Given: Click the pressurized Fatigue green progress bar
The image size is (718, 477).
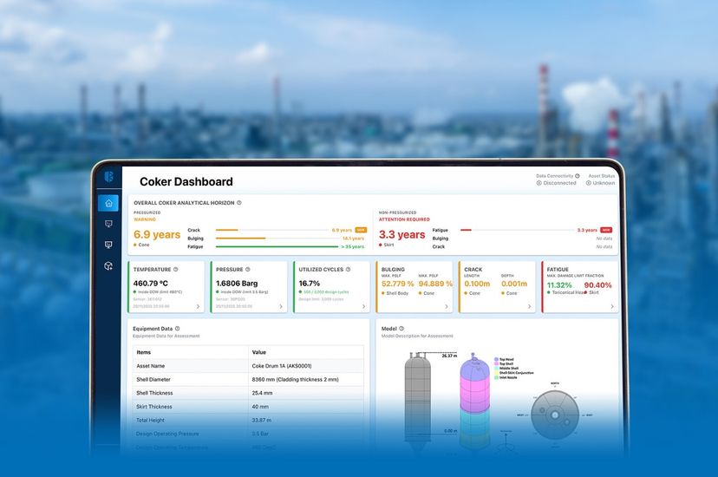Looking at the screenshot, I should 277,247.
